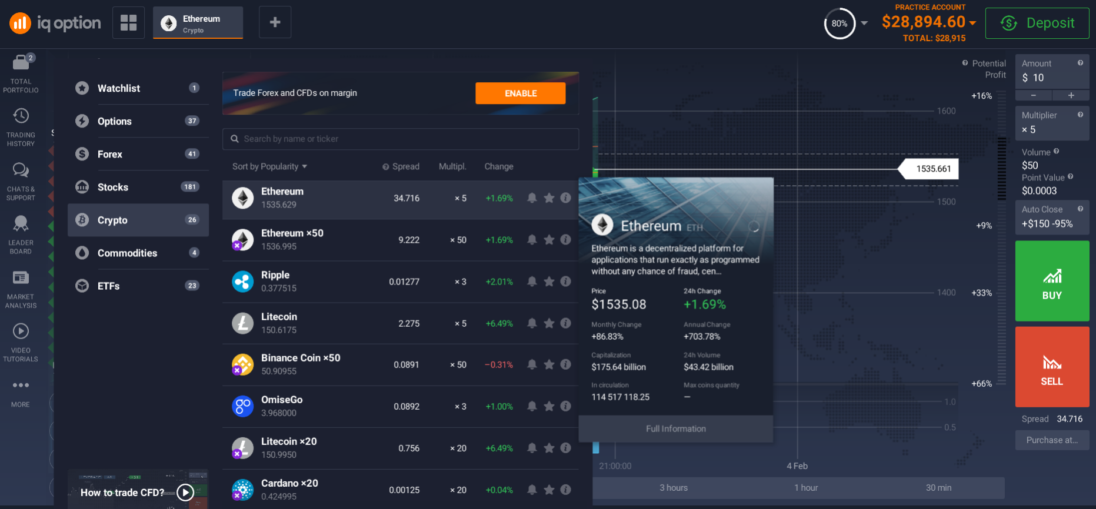Click the More ellipsis icon
Screen dimensions: 1096x509
click(21, 385)
